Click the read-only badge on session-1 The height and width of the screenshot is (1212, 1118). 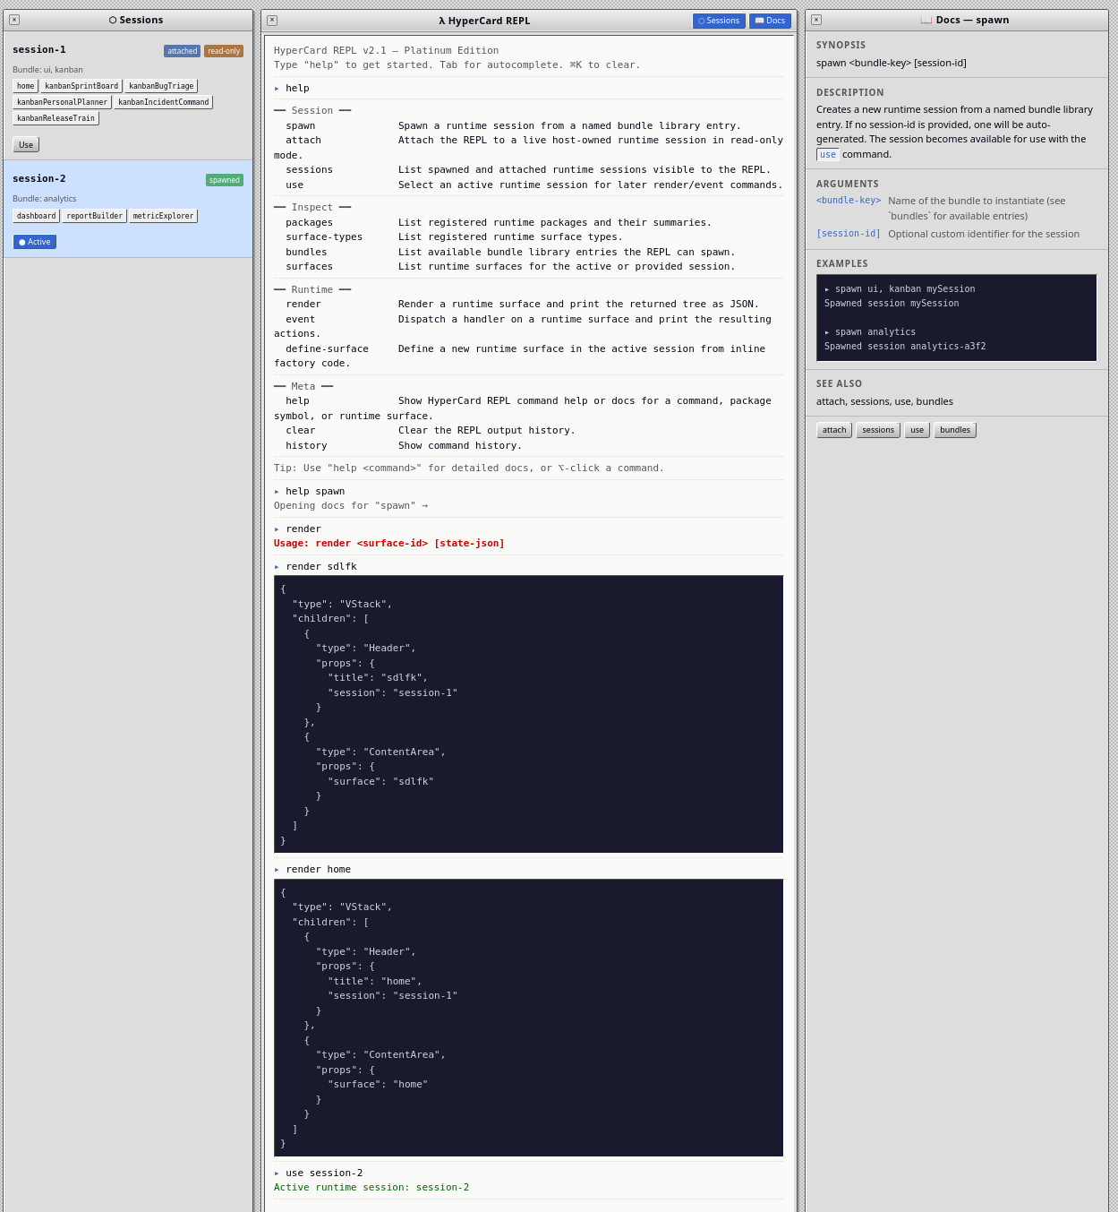pos(224,51)
